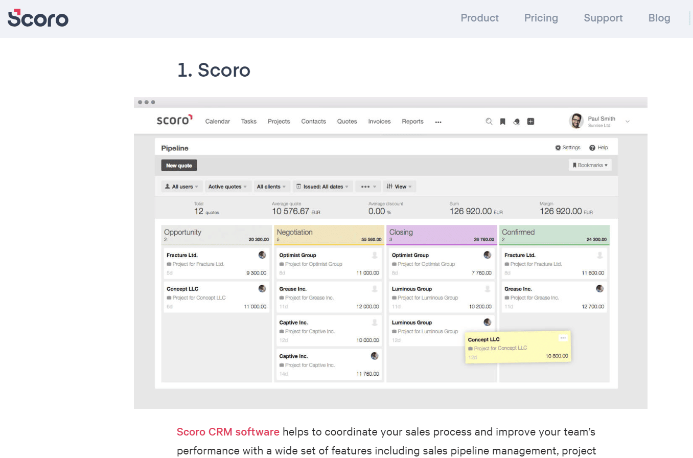Click the time tracker icon beside the bookmark

point(516,122)
